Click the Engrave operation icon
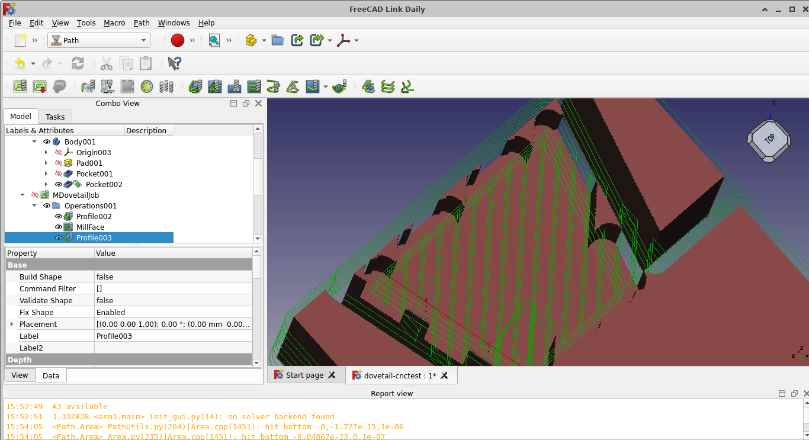The width and height of the screenshot is (809, 440). (x=293, y=86)
